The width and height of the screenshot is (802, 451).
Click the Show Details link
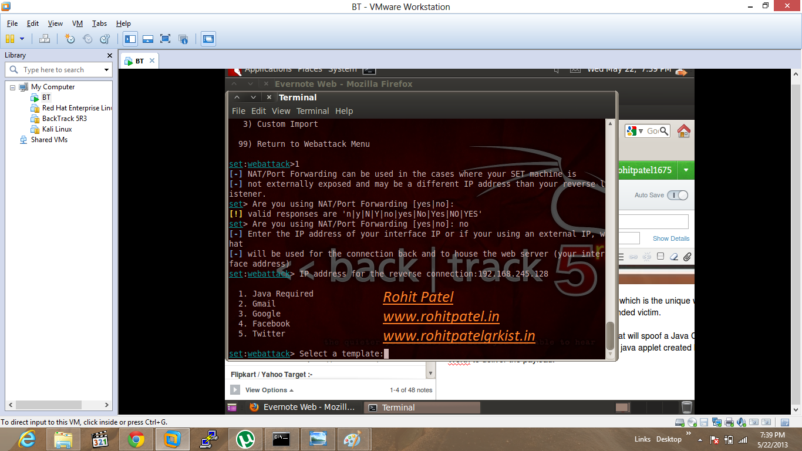(x=671, y=238)
